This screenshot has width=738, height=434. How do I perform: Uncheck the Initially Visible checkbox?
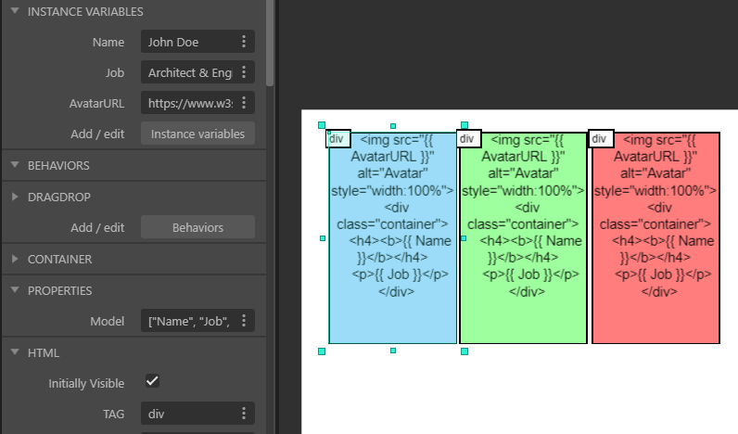[x=152, y=381]
